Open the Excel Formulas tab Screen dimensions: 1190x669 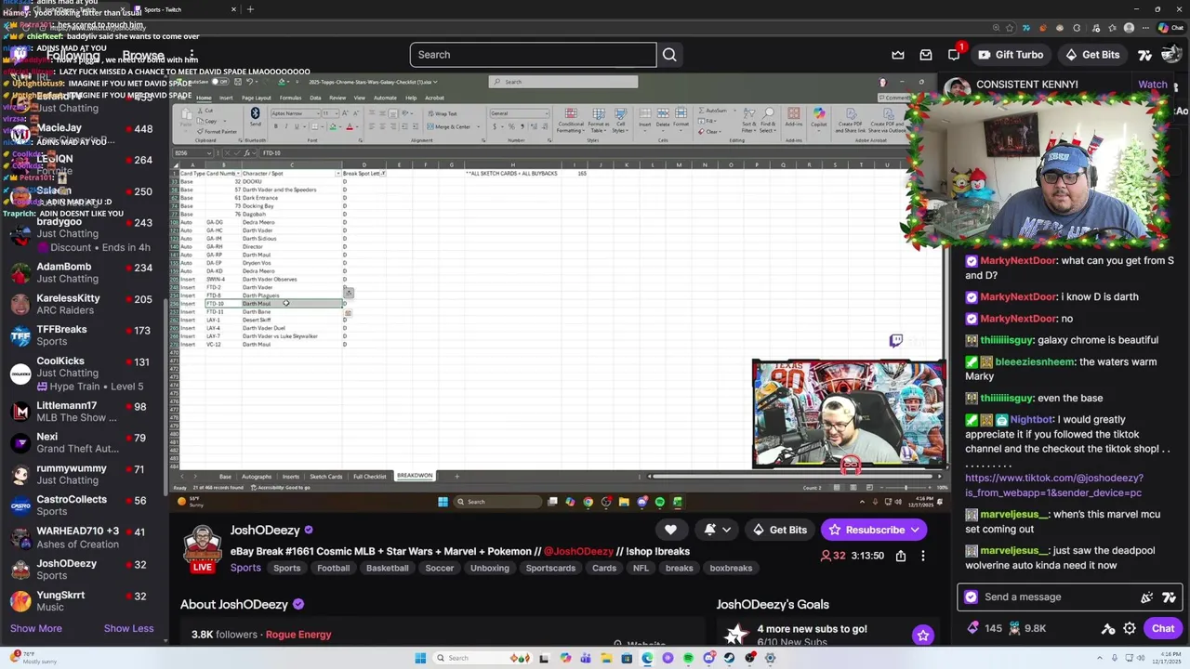point(290,98)
